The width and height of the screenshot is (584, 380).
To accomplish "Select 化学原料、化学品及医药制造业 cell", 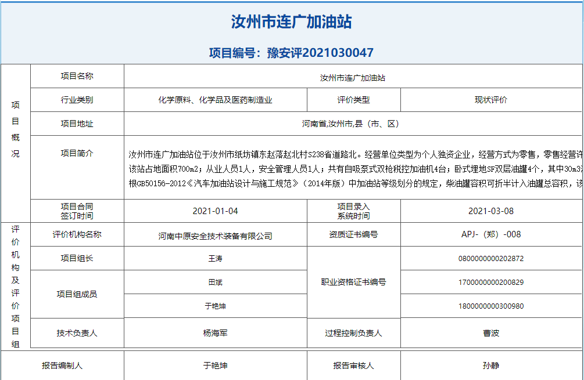I will pos(215,100).
